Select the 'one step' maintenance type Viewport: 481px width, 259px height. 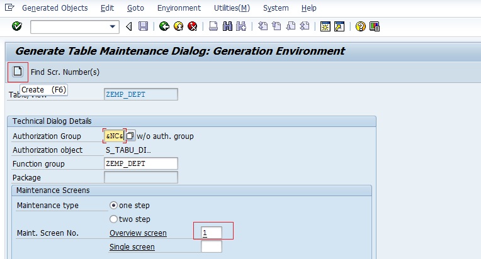(113, 205)
